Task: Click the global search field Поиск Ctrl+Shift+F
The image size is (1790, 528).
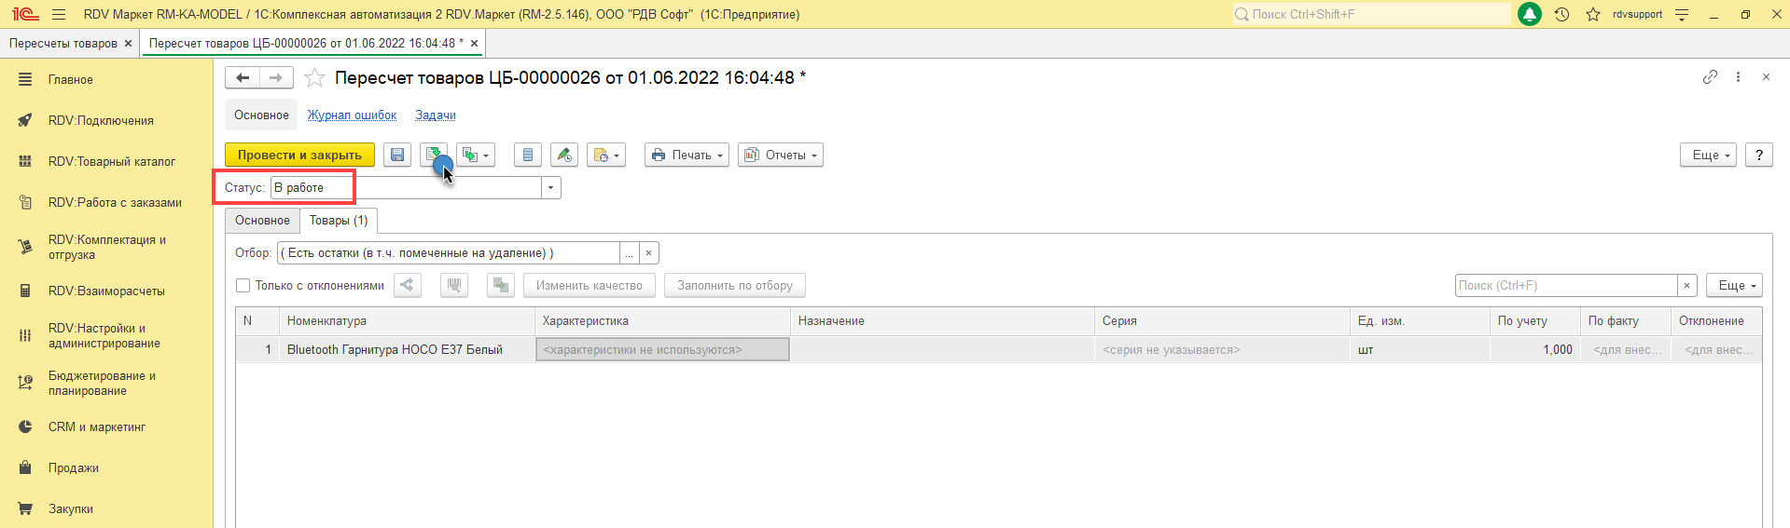Action: [x=1371, y=14]
